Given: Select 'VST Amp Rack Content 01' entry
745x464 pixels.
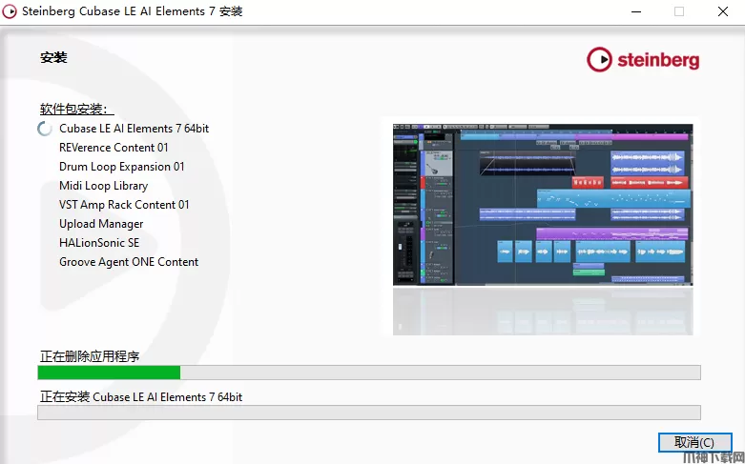Looking at the screenshot, I should (x=124, y=205).
